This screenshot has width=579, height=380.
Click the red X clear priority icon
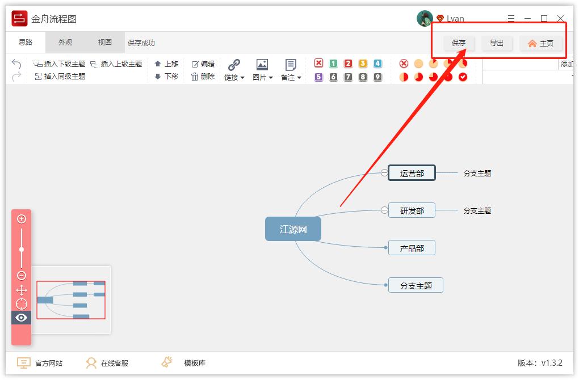coord(318,64)
